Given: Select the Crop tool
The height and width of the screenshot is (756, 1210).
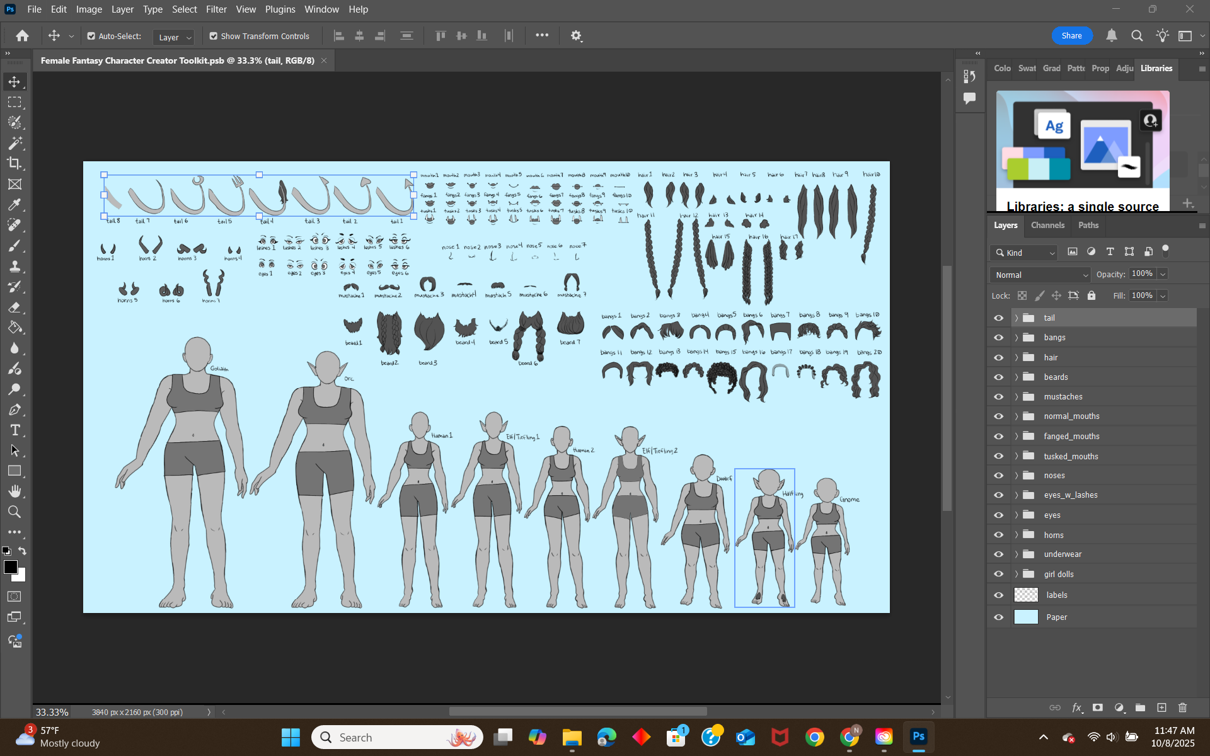Looking at the screenshot, I should [14, 163].
